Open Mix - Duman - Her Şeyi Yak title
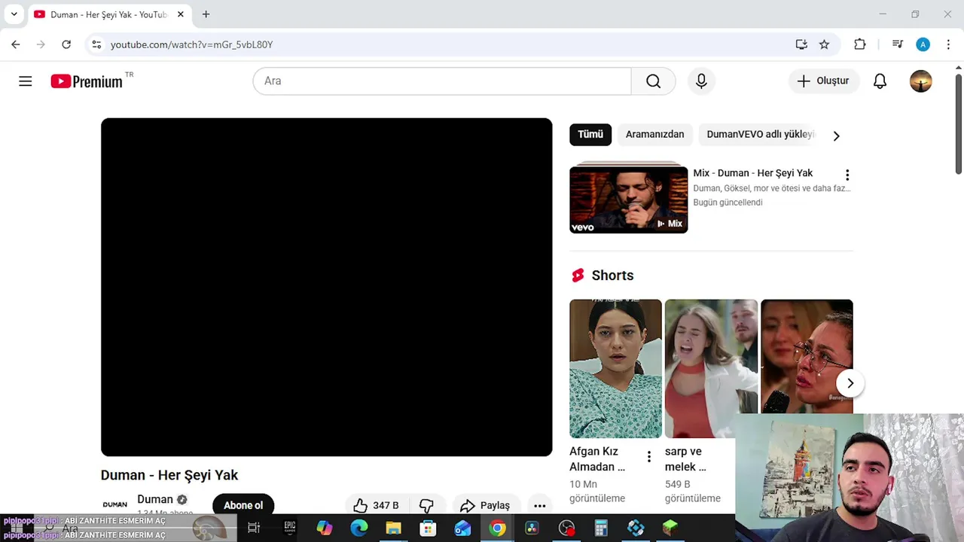The image size is (964, 542). pyautogui.click(x=753, y=173)
